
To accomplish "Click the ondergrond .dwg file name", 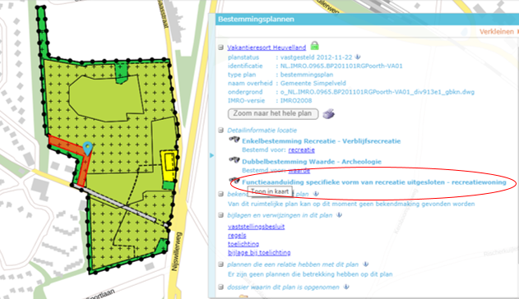I will 378,92.
